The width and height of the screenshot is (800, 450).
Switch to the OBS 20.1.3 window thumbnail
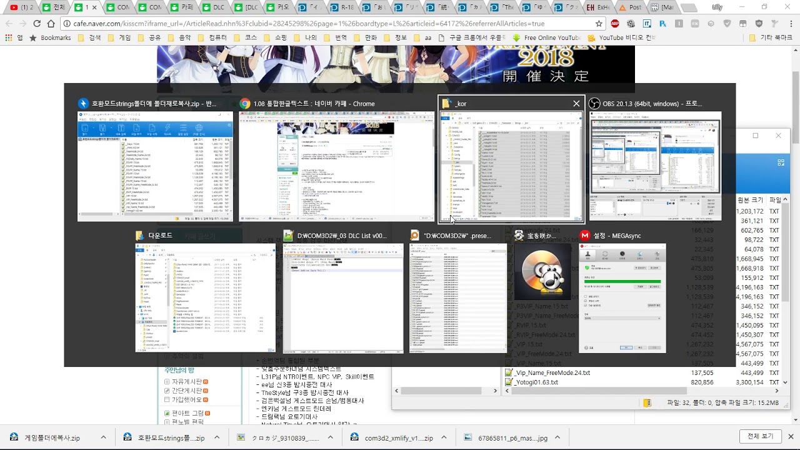[x=655, y=166]
